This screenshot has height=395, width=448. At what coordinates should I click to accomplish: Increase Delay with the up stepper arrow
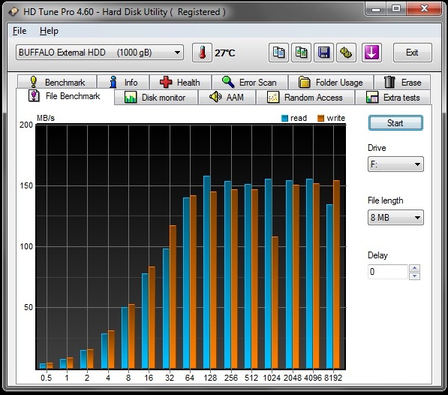(x=414, y=268)
